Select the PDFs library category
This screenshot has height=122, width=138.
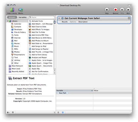16,49
